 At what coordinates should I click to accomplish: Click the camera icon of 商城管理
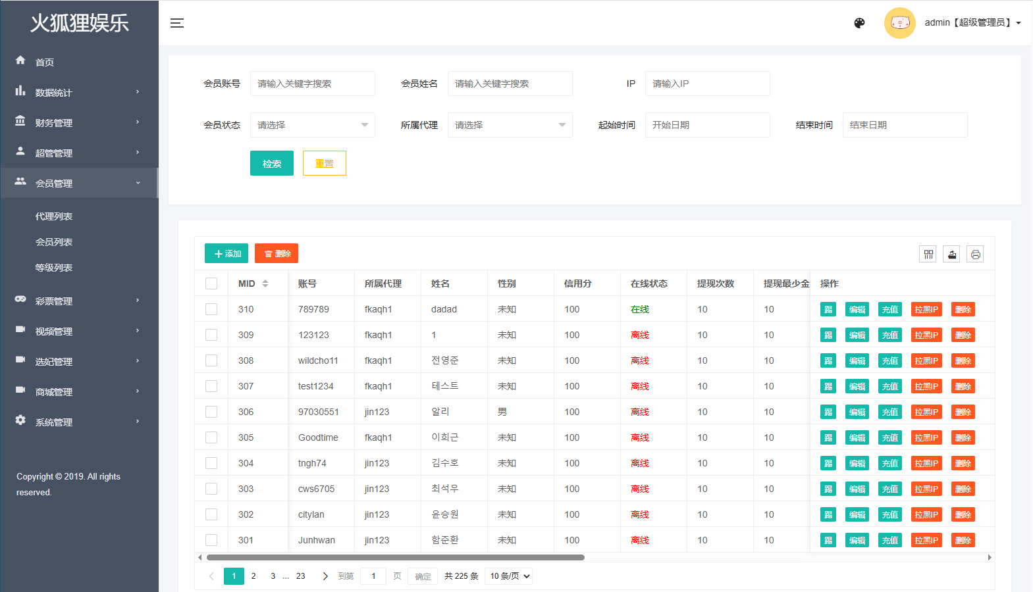pos(20,390)
